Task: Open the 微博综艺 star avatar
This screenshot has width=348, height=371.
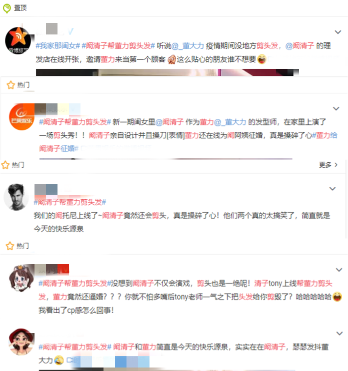Action: coord(18,40)
